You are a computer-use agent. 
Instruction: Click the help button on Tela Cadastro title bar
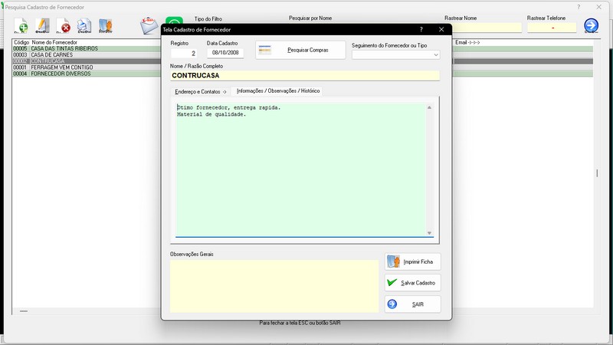pyautogui.click(x=421, y=29)
